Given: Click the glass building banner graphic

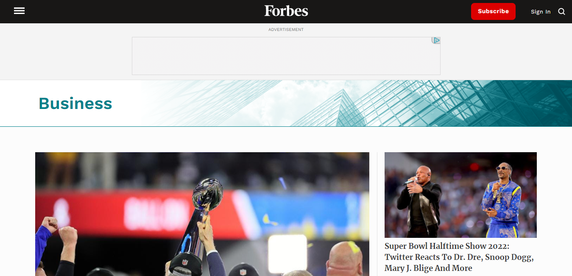Looking at the screenshot, I should [x=356, y=103].
